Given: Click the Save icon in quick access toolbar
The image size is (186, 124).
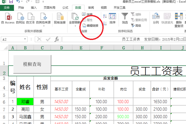Looking at the screenshot, I should [11, 2].
